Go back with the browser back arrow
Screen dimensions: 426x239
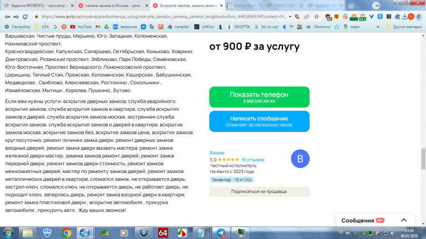[7, 17]
